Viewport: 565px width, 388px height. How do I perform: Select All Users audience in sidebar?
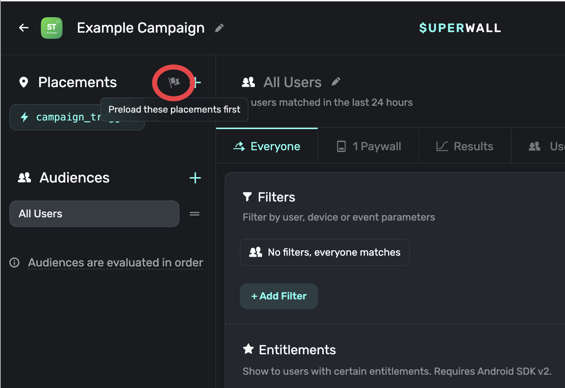(x=94, y=214)
